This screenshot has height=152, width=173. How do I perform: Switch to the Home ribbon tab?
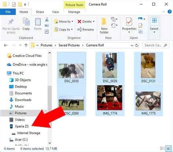pos(24,12)
